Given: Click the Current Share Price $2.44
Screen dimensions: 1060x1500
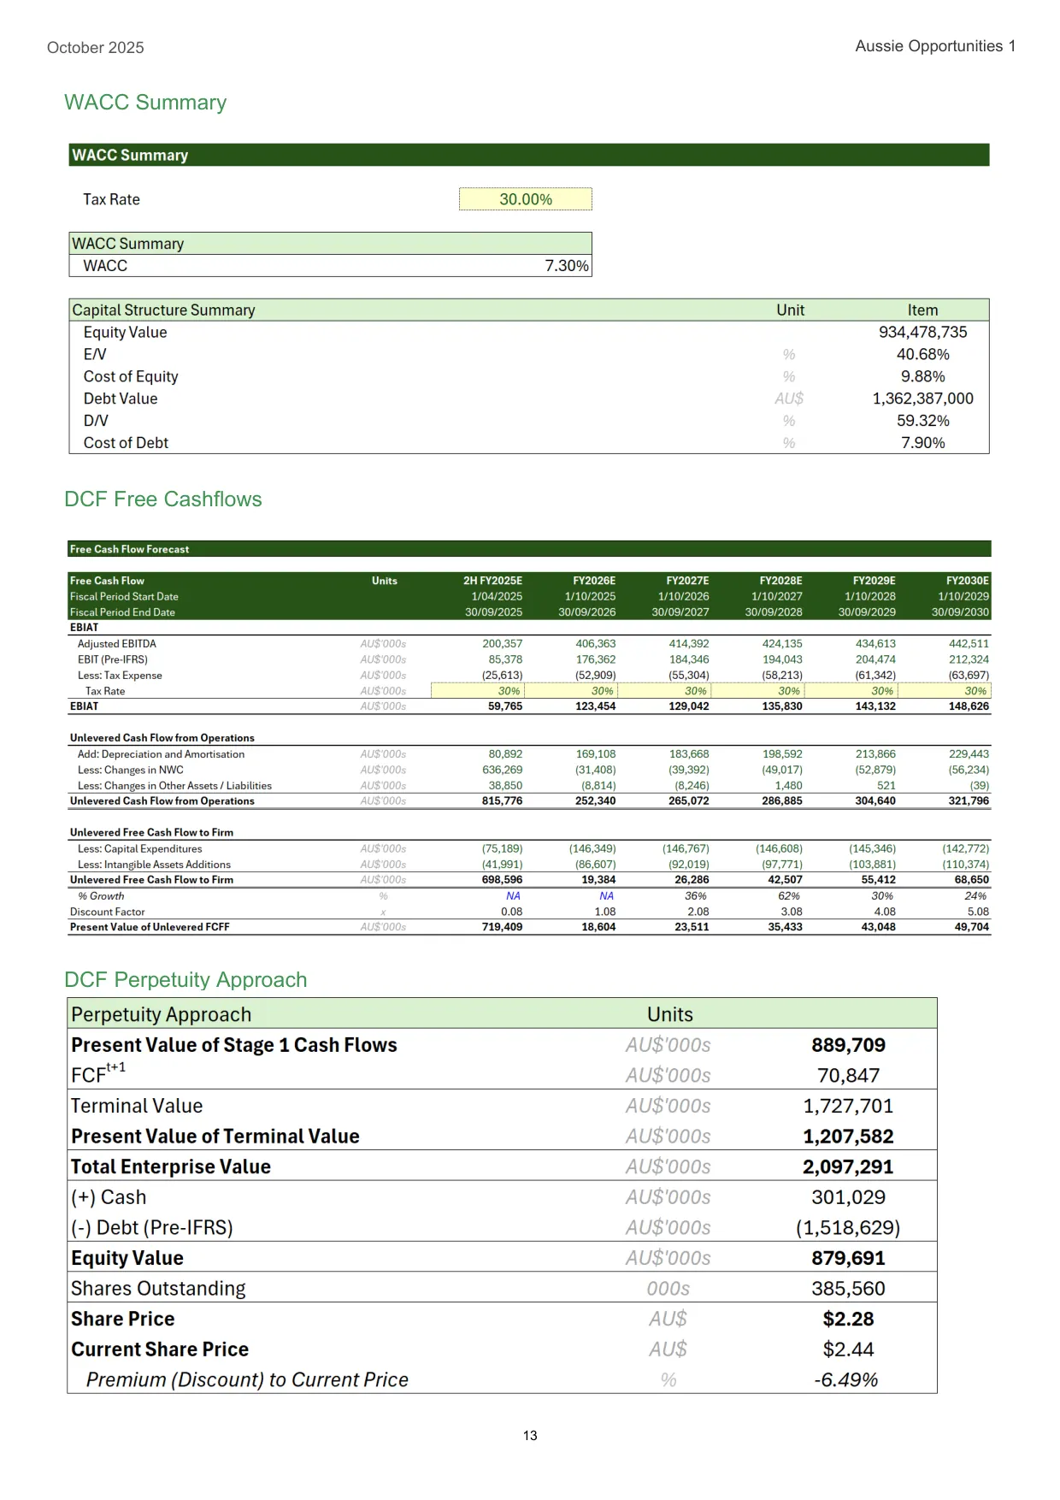Looking at the screenshot, I should click(x=848, y=1349).
